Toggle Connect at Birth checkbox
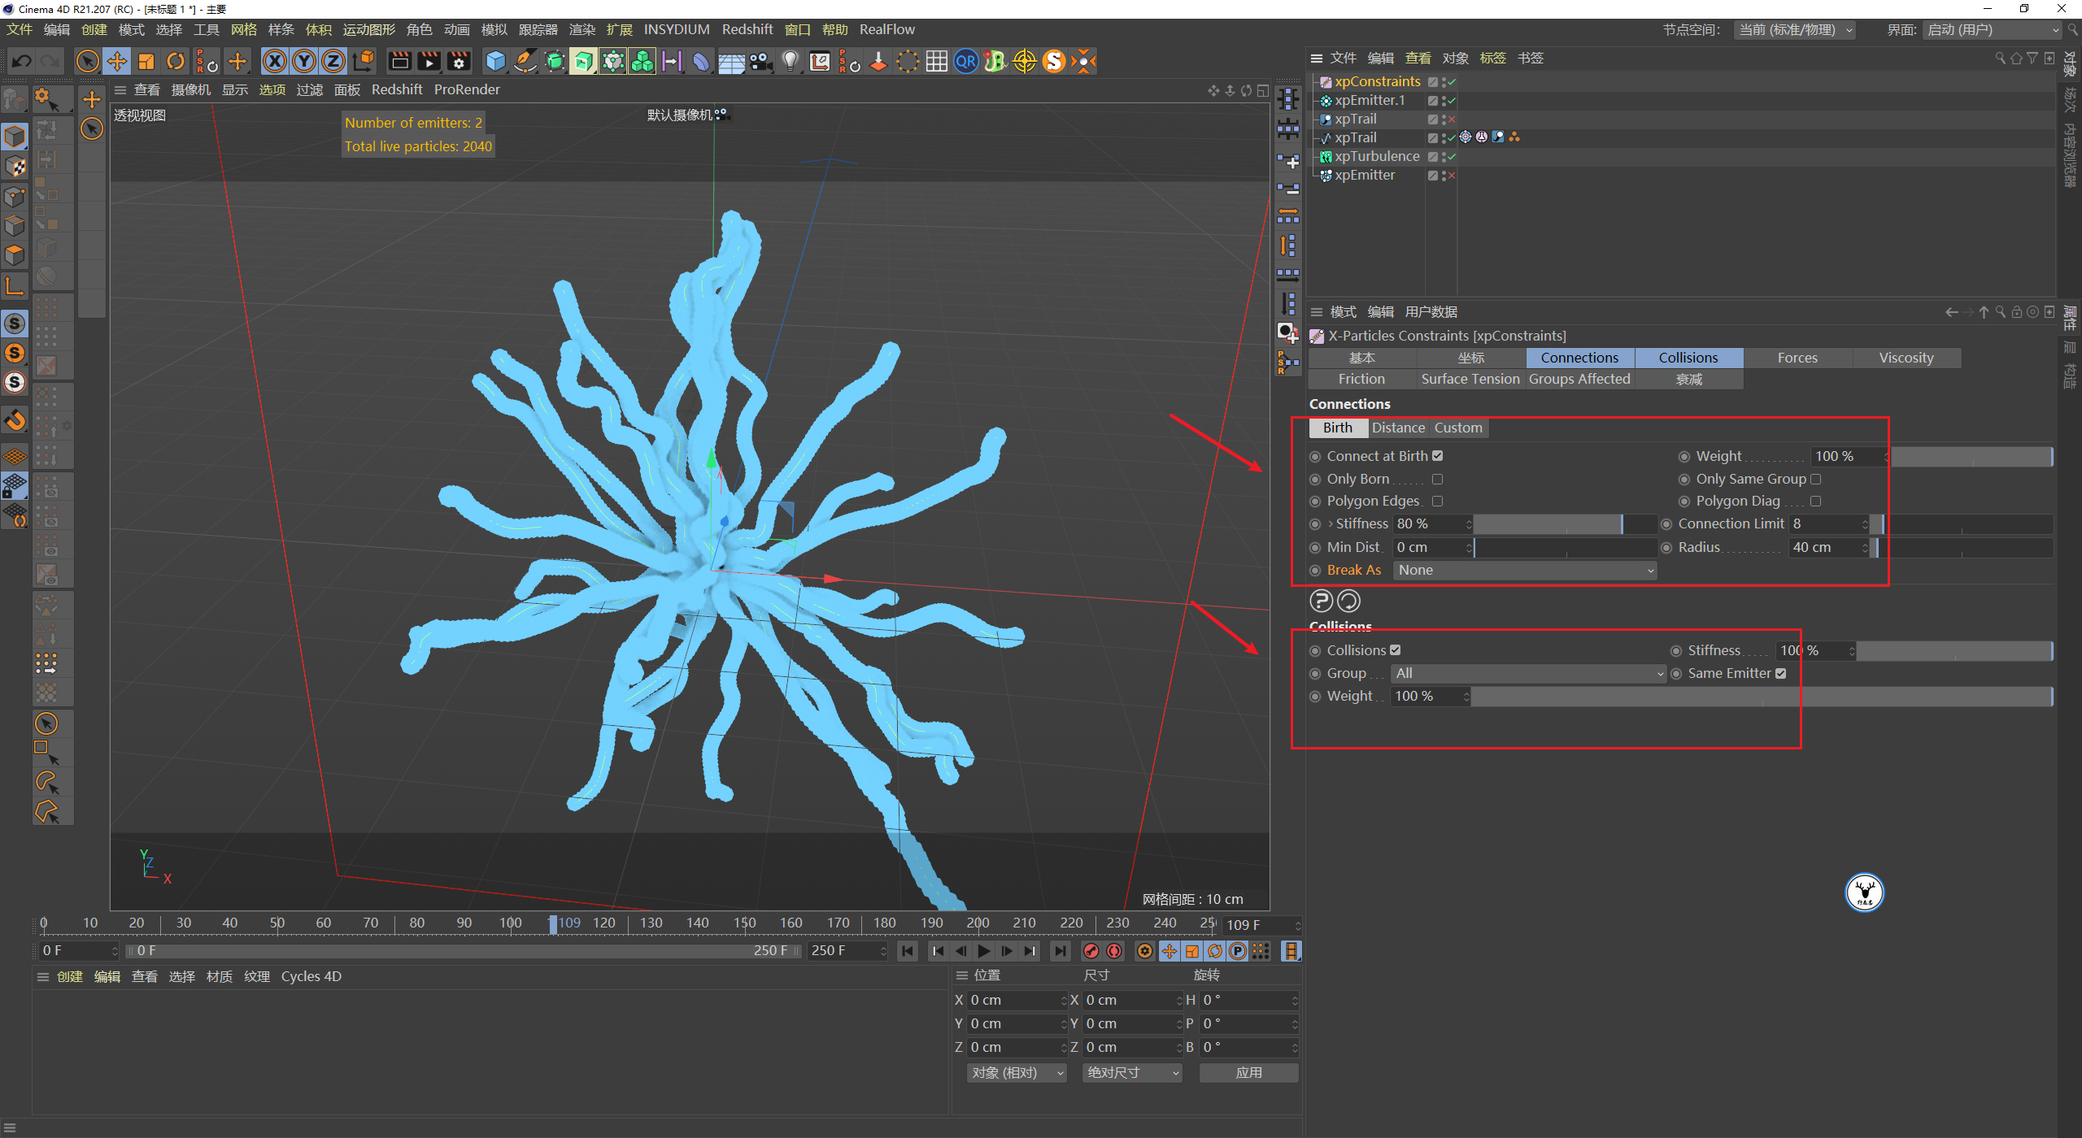This screenshot has height=1138, width=2082. pos(1437,456)
